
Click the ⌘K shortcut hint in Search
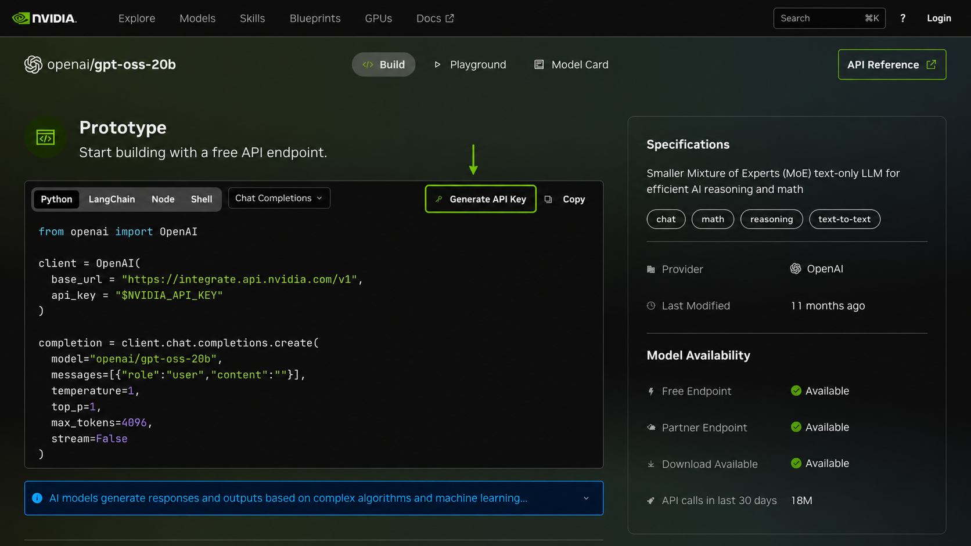[x=872, y=19]
